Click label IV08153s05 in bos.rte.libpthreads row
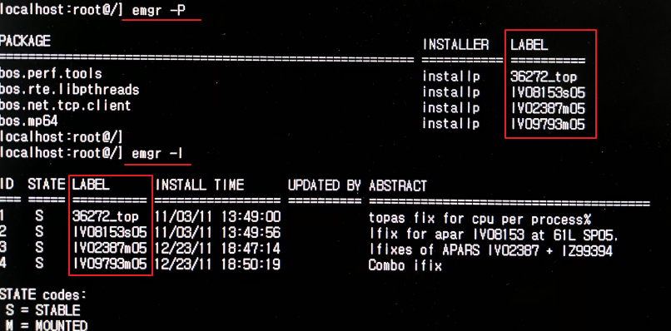 click(548, 92)
